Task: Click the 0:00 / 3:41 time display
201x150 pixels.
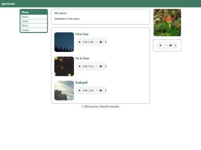Action: tap(88, 66)
